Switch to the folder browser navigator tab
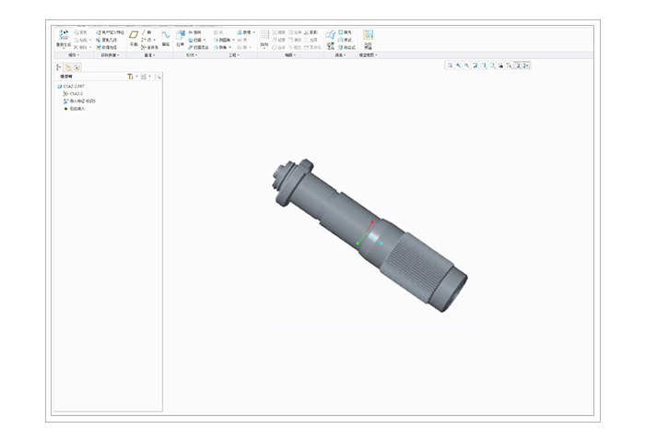The height and width of the screenshot is (441, 645). 68,67
